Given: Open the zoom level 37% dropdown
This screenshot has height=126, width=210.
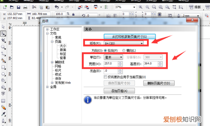Looking at the screenshot, I should [x=134, y=7].
